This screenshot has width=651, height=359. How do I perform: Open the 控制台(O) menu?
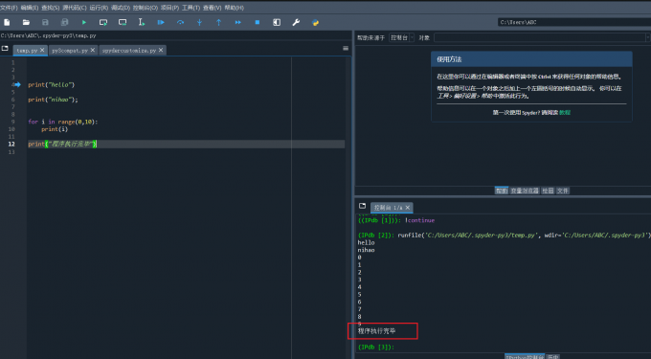coord(146,8)
